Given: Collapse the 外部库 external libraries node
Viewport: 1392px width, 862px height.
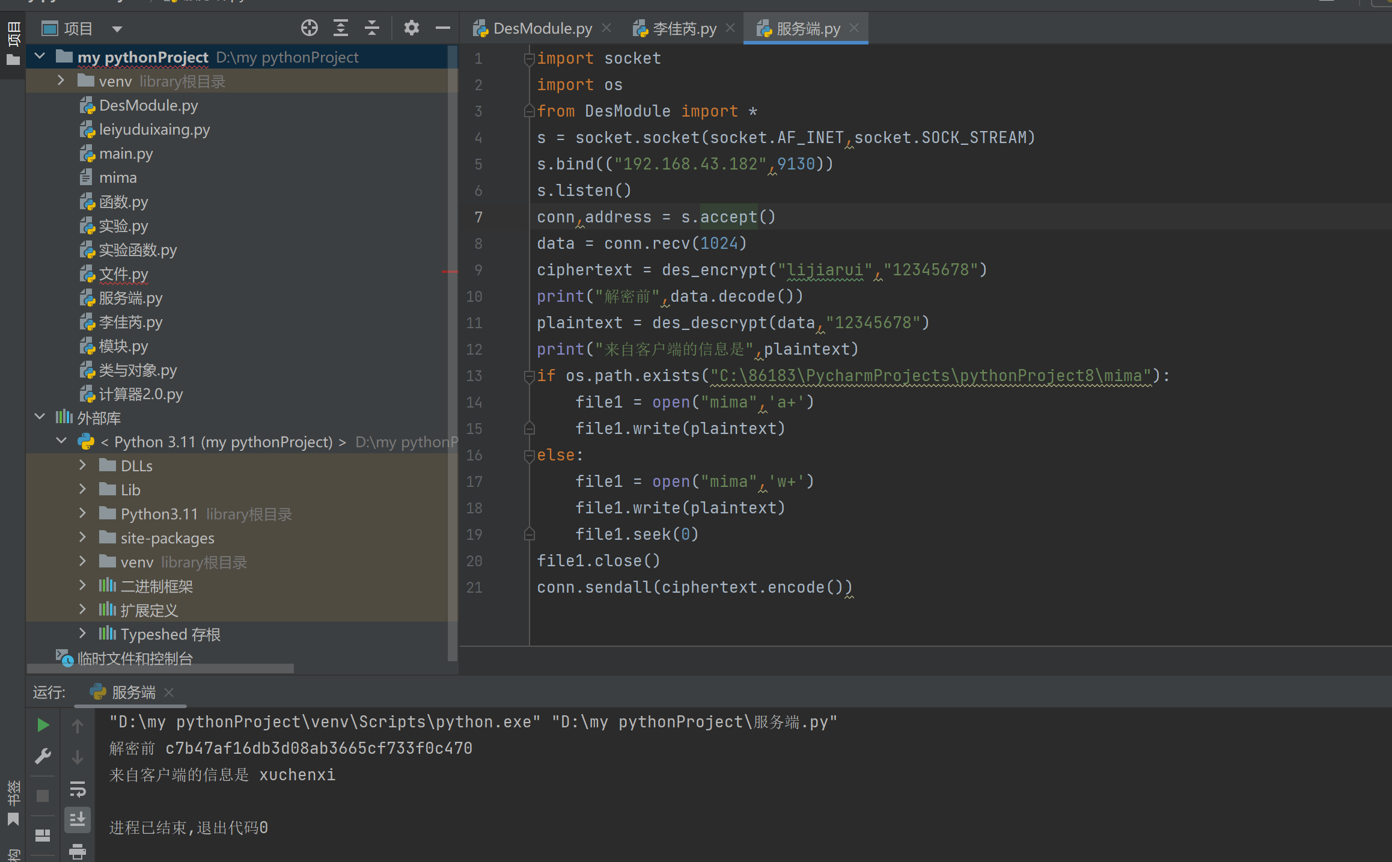Looking at the screenshot, I should [40, 417].
